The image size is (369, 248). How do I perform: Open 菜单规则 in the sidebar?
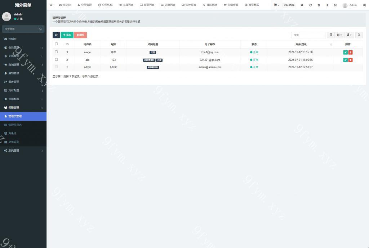pyautogui.click(x=23, y=142)
